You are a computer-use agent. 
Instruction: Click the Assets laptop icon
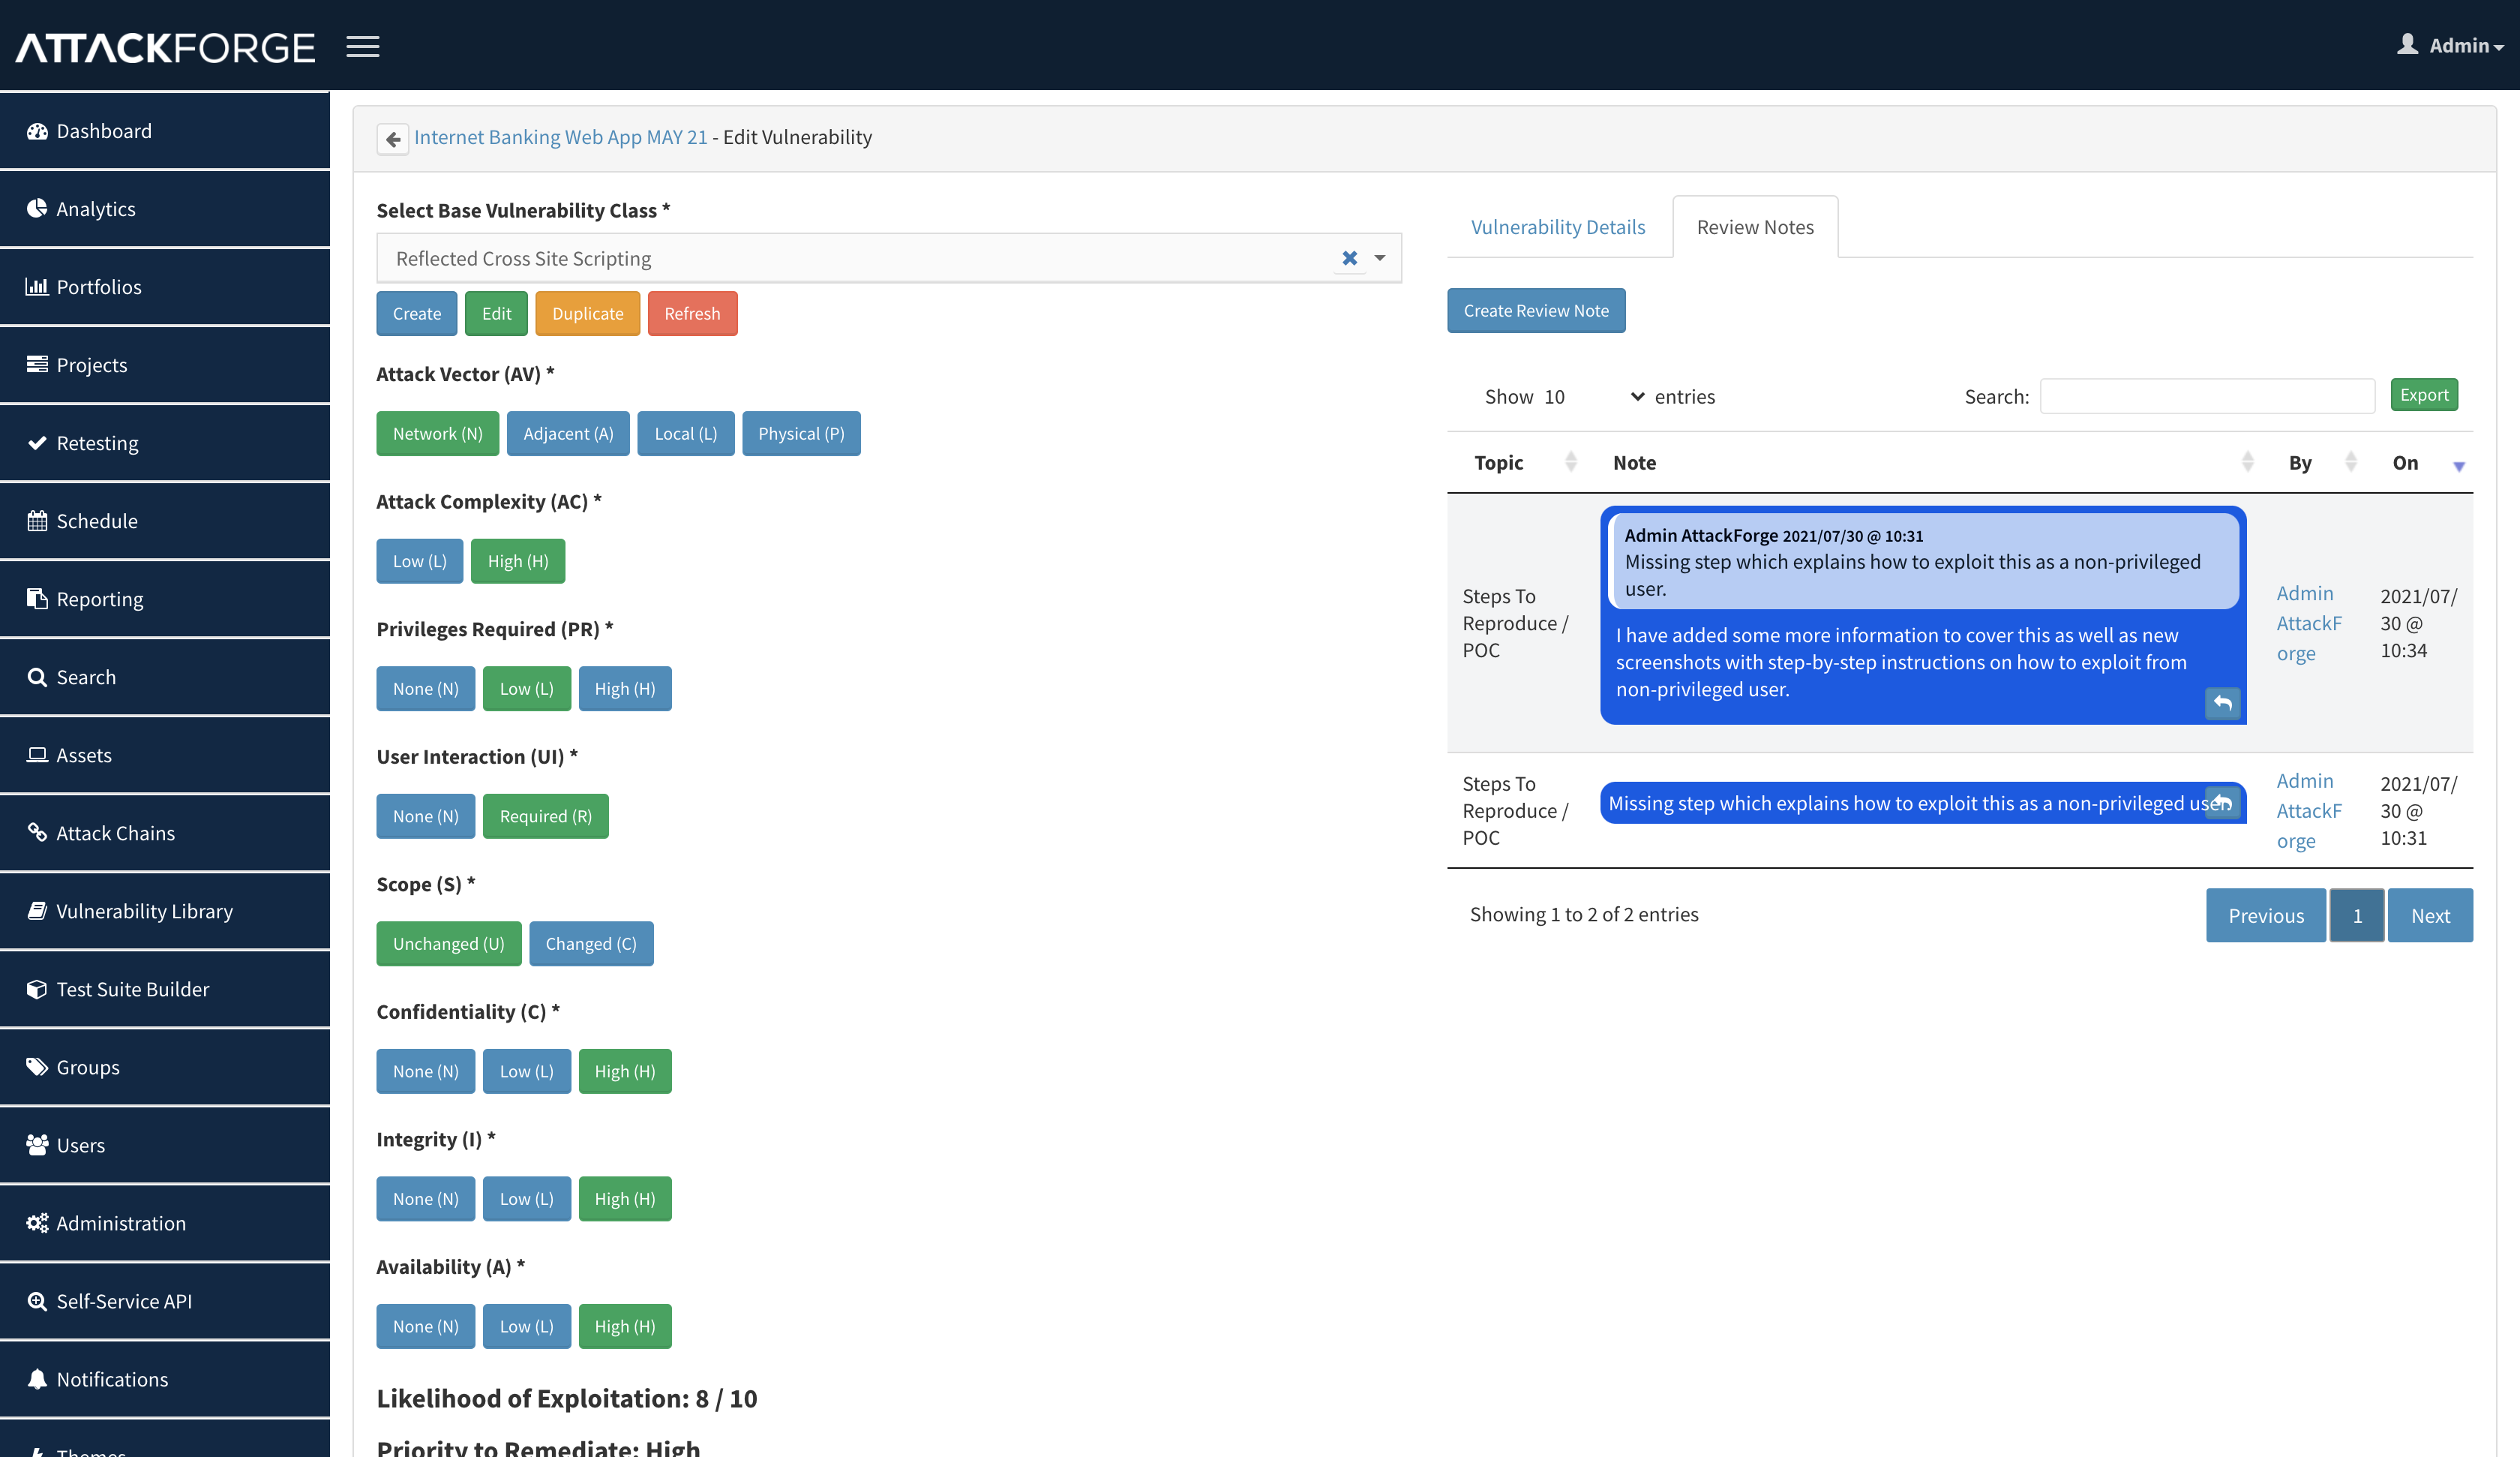(37, 755)
